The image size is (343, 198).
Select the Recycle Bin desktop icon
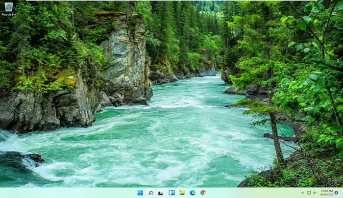[x=8, y=7]
